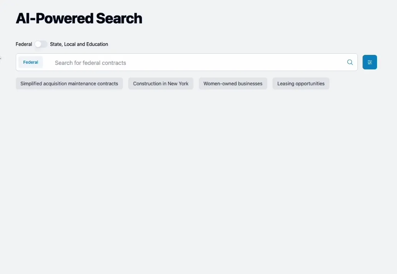
Task: Select the search icon inside the search bar
Action: pyautogui.click(x=350, y=62)
